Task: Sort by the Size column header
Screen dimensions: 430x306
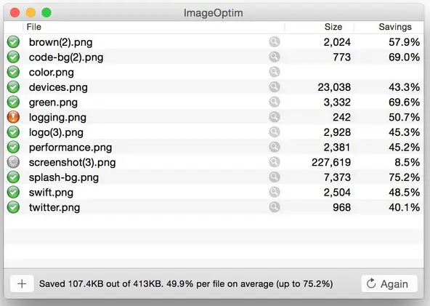Action: click(x=320, y=27)
